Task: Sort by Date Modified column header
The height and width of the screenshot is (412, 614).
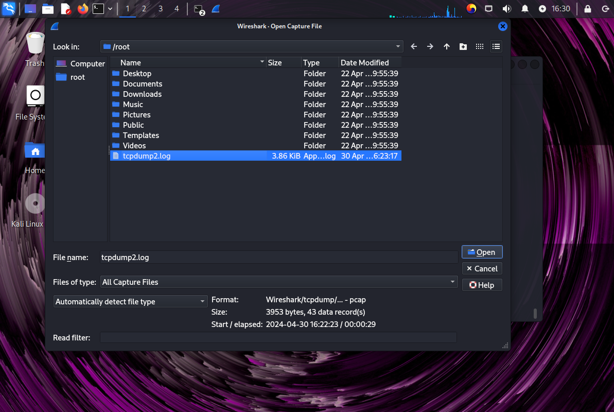Action: coord(370,63)
